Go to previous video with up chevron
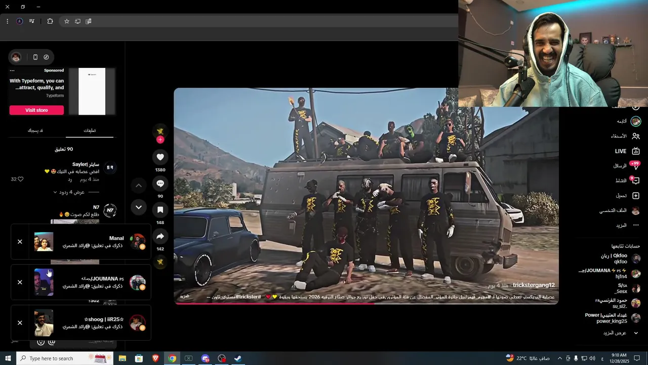The height and width of the screenshot is (365, 648). (x=138, y=186)
